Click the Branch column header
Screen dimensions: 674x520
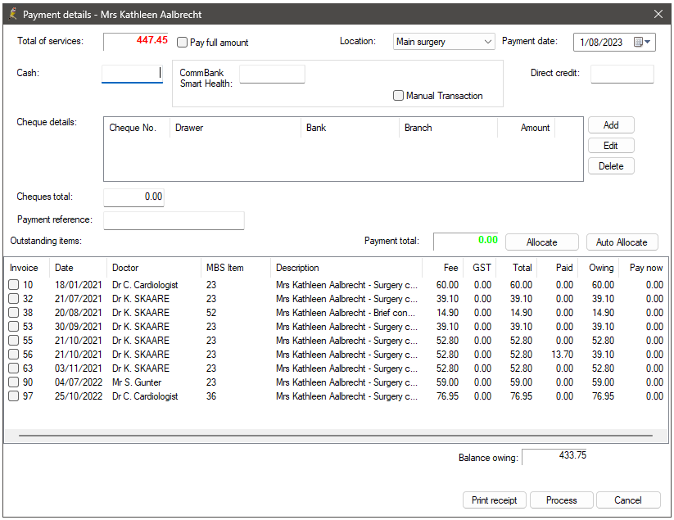tap(448, 128)
